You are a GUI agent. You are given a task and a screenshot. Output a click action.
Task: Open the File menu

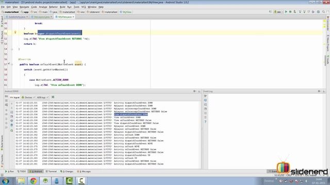tap(3, 7)
